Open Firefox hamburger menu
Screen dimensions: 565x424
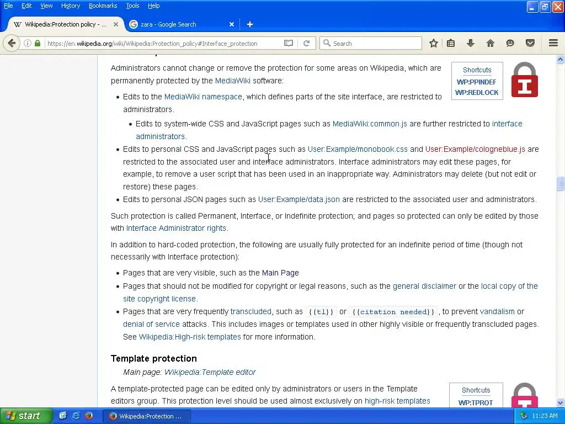pyautogui.click(x=553, y=43)
